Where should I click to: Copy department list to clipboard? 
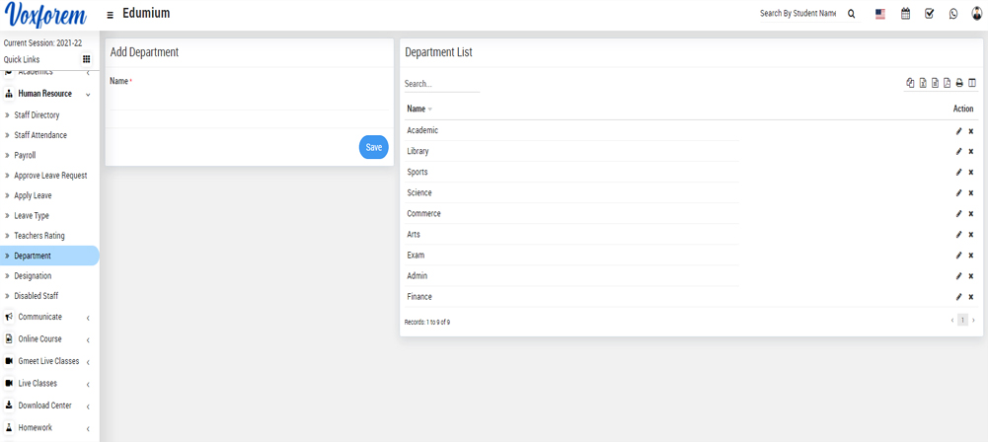coord(910,84)
